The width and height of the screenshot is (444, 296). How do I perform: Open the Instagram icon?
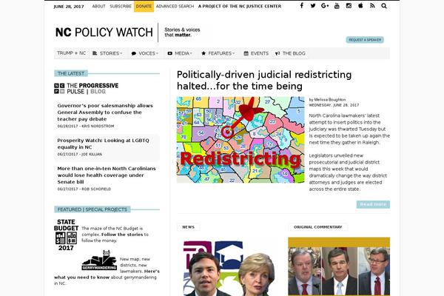(349, 6)
